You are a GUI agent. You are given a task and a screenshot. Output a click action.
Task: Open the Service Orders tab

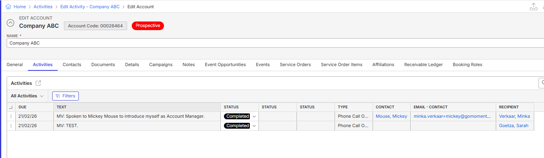coord(295,65)
